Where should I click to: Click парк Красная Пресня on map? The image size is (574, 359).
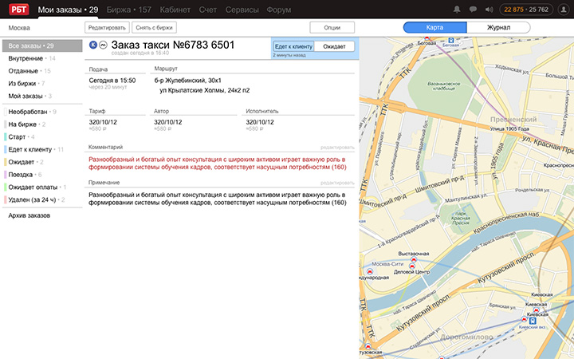461,218
